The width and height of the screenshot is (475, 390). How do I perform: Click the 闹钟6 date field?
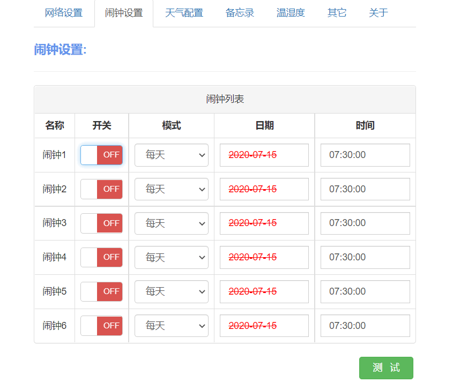[264, 326]
